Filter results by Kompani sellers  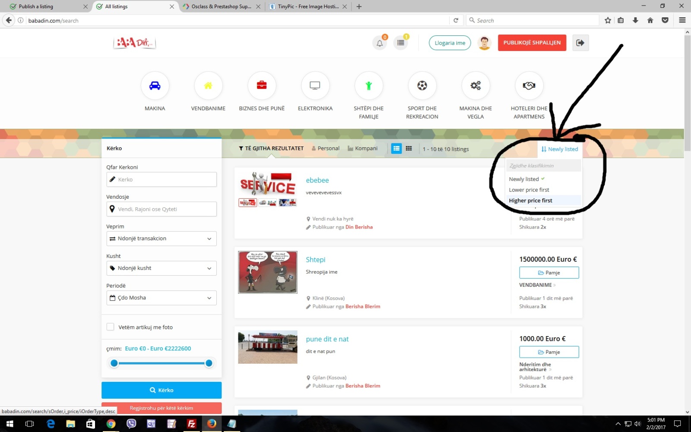pos(363,148)
